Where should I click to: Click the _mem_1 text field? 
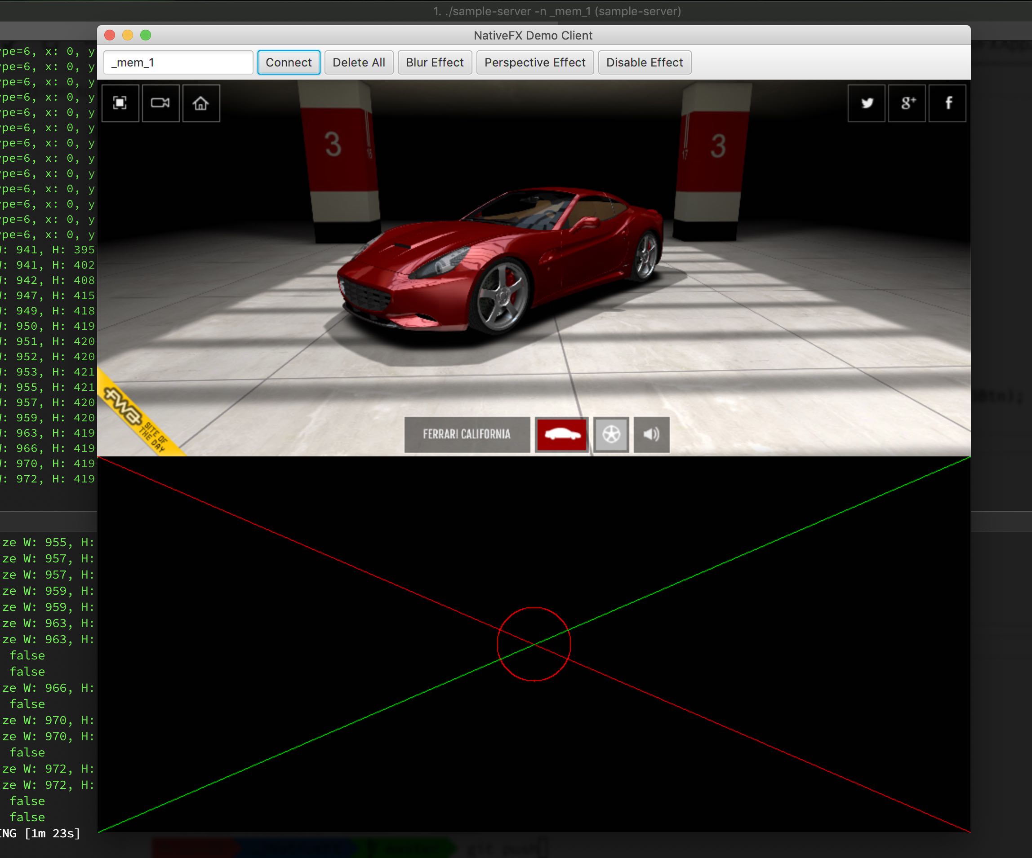coord(178,62)
